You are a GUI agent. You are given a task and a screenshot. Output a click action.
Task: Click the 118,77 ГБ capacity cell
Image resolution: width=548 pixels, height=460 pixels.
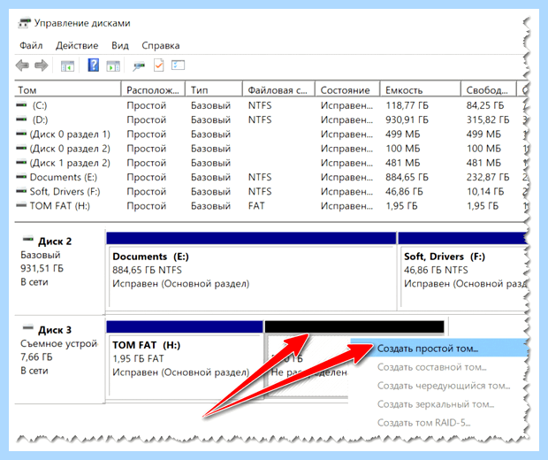coord(407,105)
